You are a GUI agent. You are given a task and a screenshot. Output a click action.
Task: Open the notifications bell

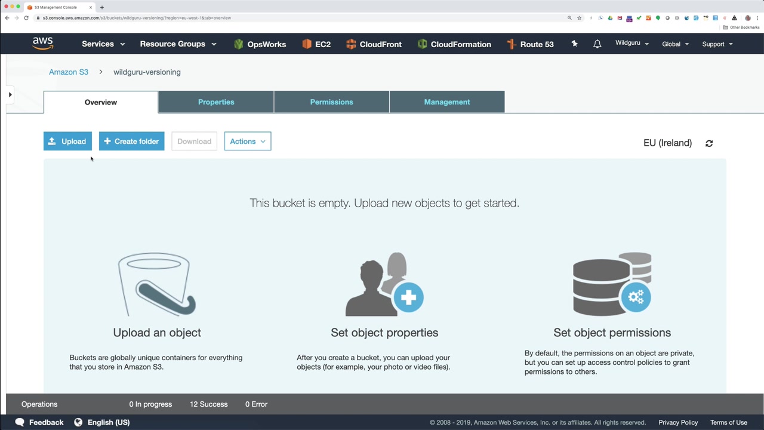tap(597, 44)
